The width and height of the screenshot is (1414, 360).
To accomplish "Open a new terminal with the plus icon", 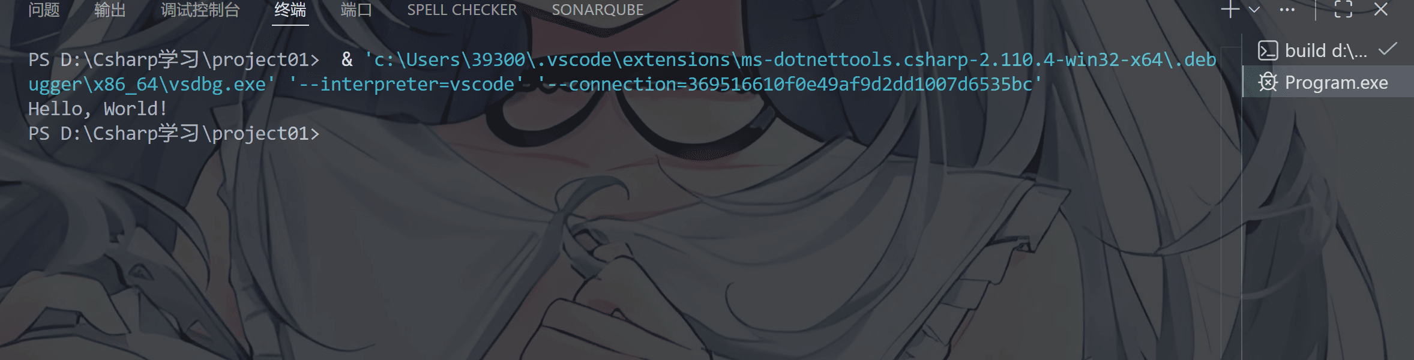I will pos(1230,10).
